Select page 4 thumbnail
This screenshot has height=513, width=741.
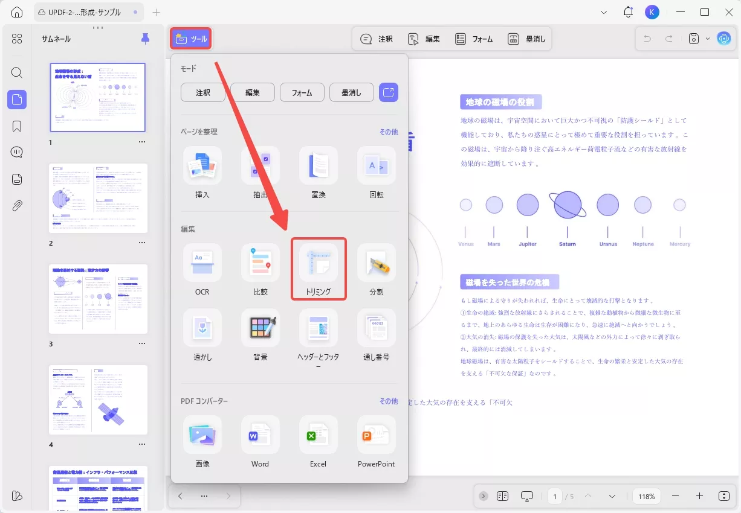(x=99, y=400)
